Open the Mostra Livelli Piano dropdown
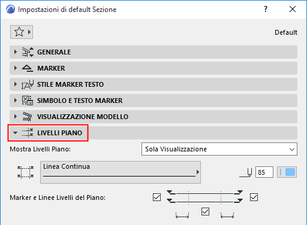This screenshot has height=225, width=307. (219, 149)
